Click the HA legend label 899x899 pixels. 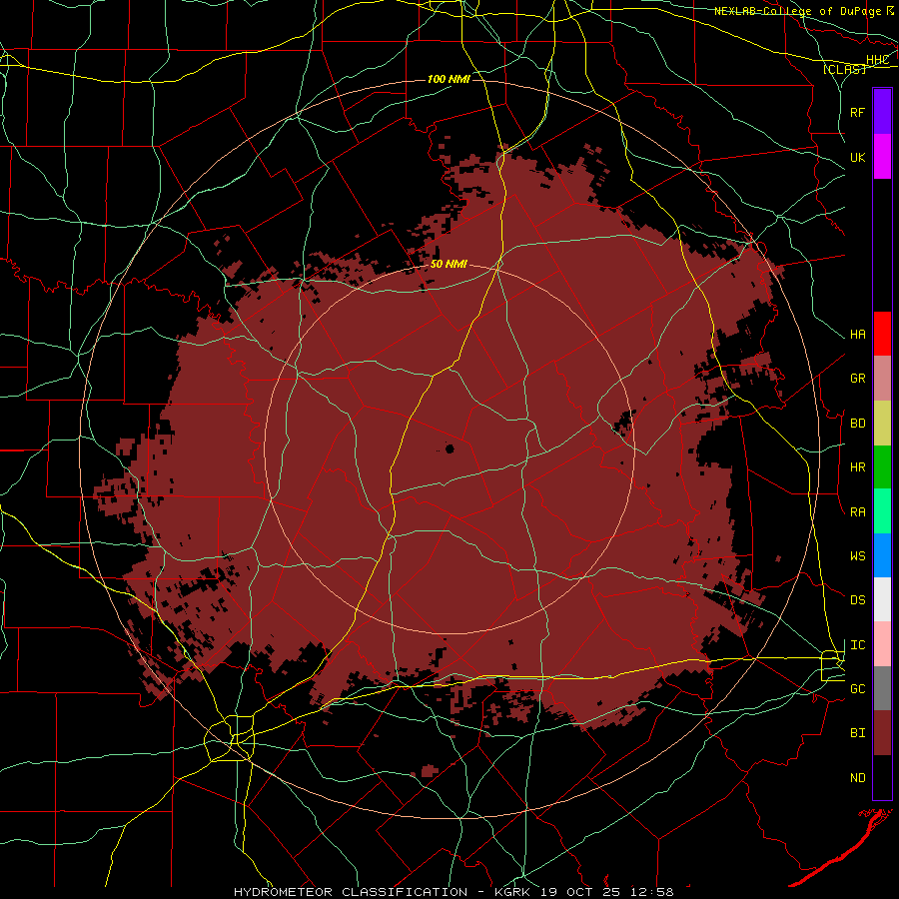tap(857, 335)
